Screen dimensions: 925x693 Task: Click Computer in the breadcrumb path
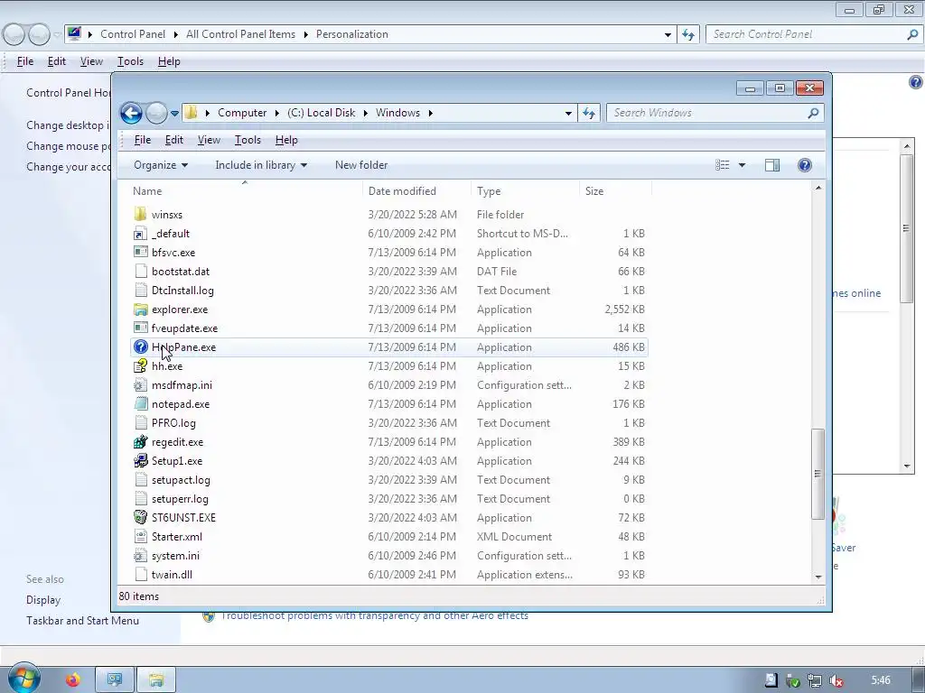[x=242, y=113]
